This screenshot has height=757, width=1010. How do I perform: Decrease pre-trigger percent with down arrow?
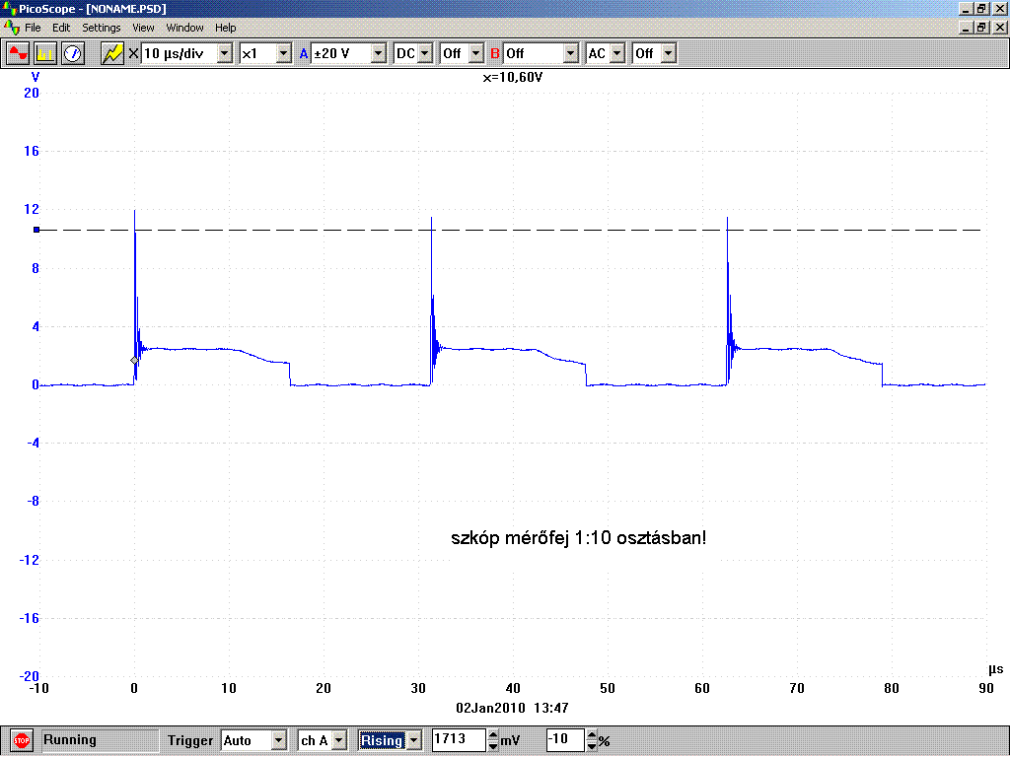[x=592, y=746]
